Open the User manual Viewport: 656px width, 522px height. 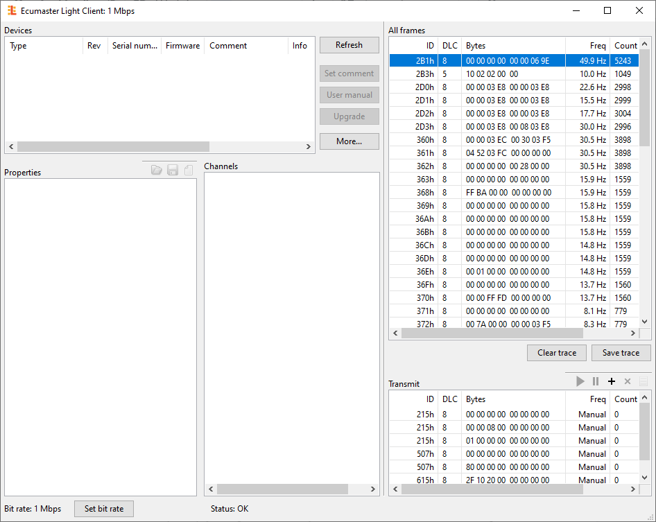(349, 95)
